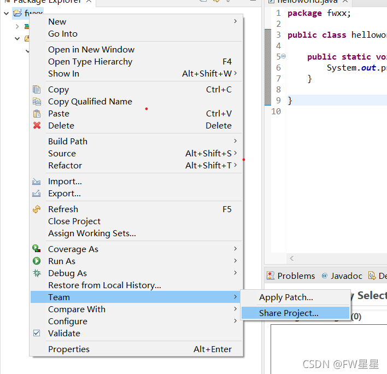Screen dimensions: 387x374
Task: Select Restore from Local History...
Action: click(x=136, y=285)
